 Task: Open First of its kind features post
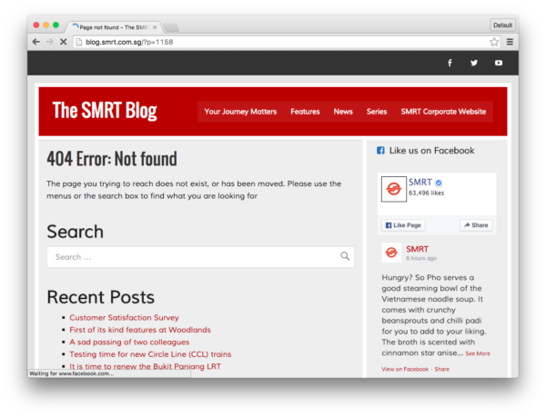pyautogui.click(x=140, y=330)
